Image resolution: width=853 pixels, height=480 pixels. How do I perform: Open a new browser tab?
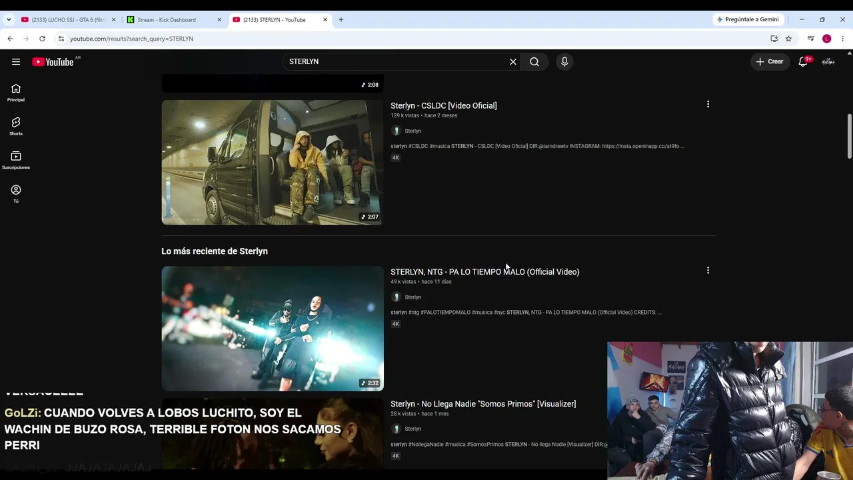pos(341,20)
